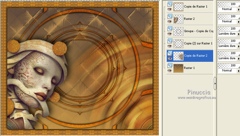The image size is (240, 136).
Task: Open blend mode dropdown for Copie de Raster 1
Action: pyautogui.click(x=229, y=9)
